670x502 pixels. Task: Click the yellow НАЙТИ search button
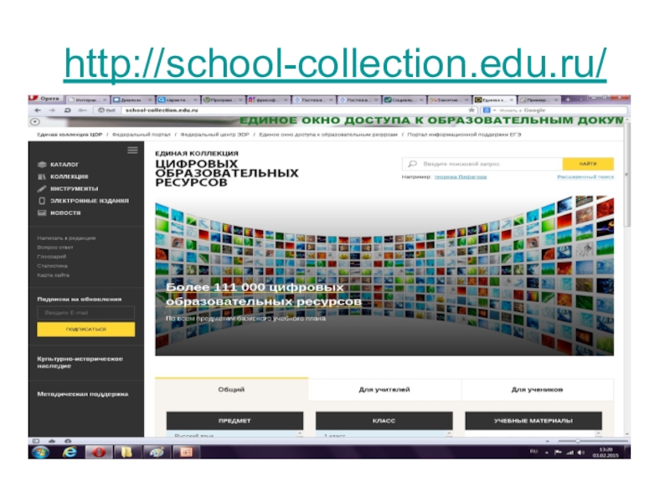(x=588, y=164)
